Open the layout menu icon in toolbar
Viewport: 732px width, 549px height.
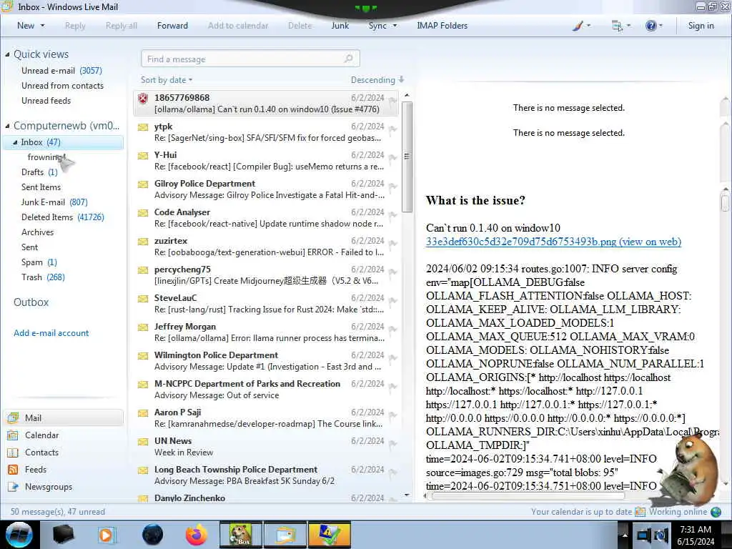pos(617,26)
